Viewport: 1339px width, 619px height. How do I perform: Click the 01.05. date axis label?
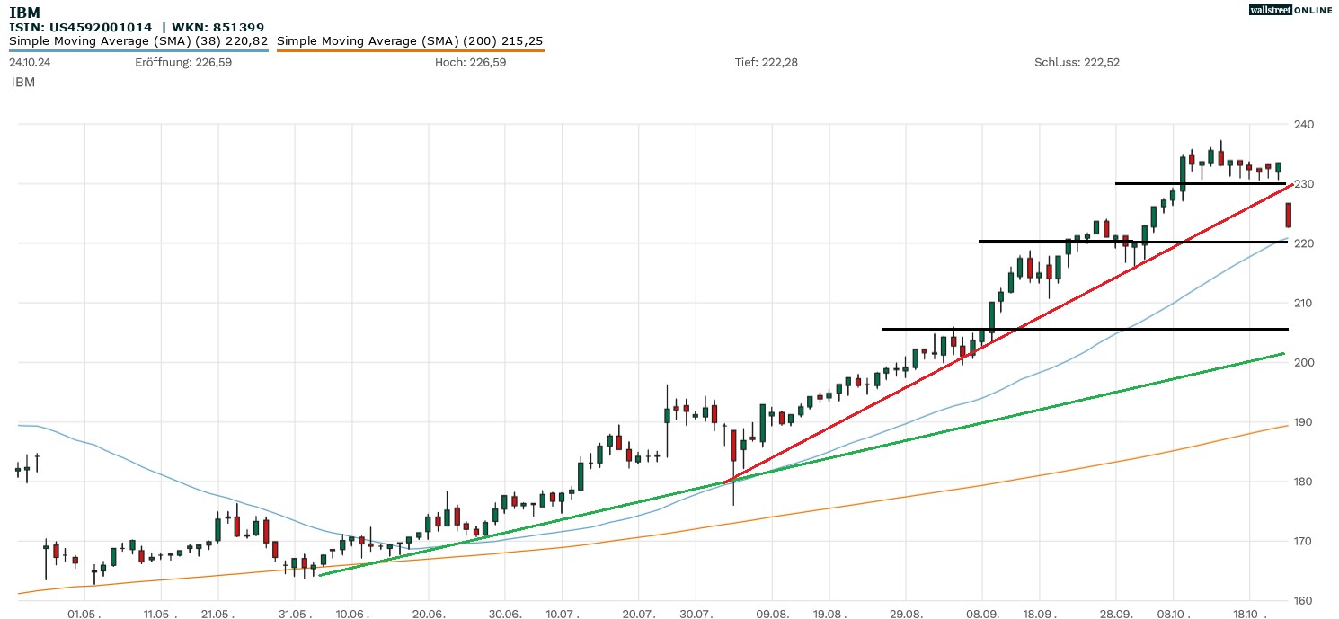point(84,613)
